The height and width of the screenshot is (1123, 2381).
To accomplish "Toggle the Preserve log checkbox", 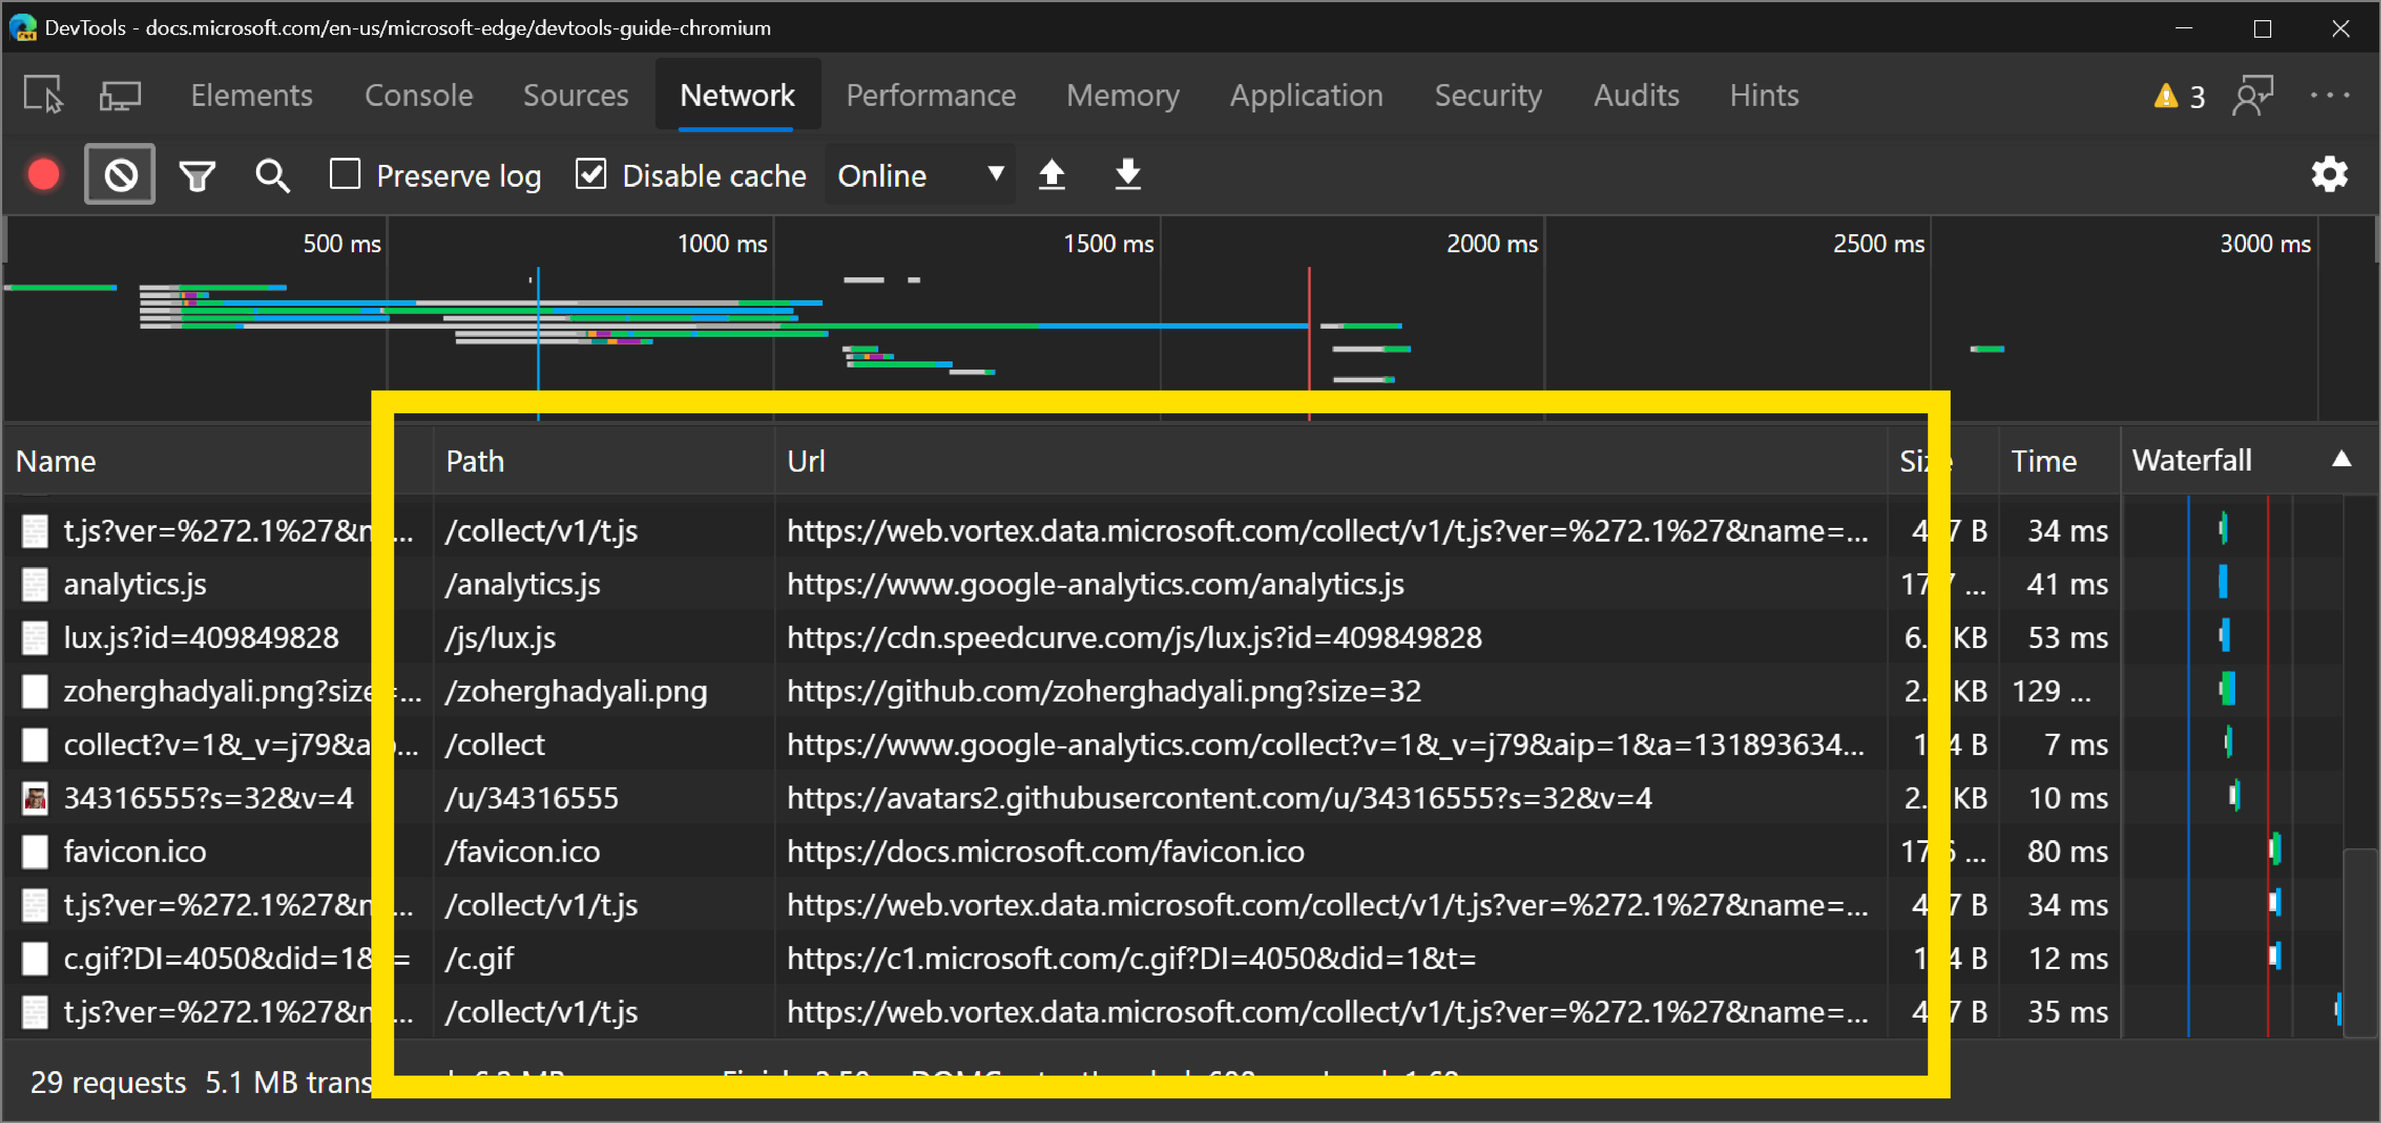I will [346, 173].
